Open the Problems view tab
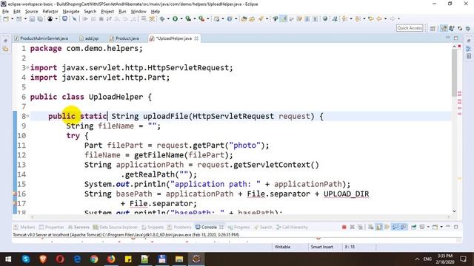The height and width of the screenshot is (266, 474). point(179,227)
